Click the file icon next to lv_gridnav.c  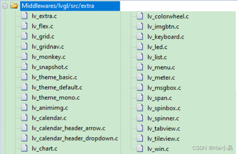click(x=24, y=46)
